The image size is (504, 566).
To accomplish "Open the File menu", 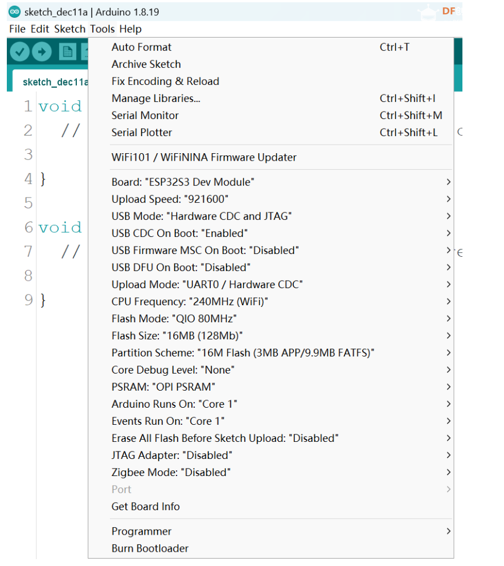I will click(17, 29).
